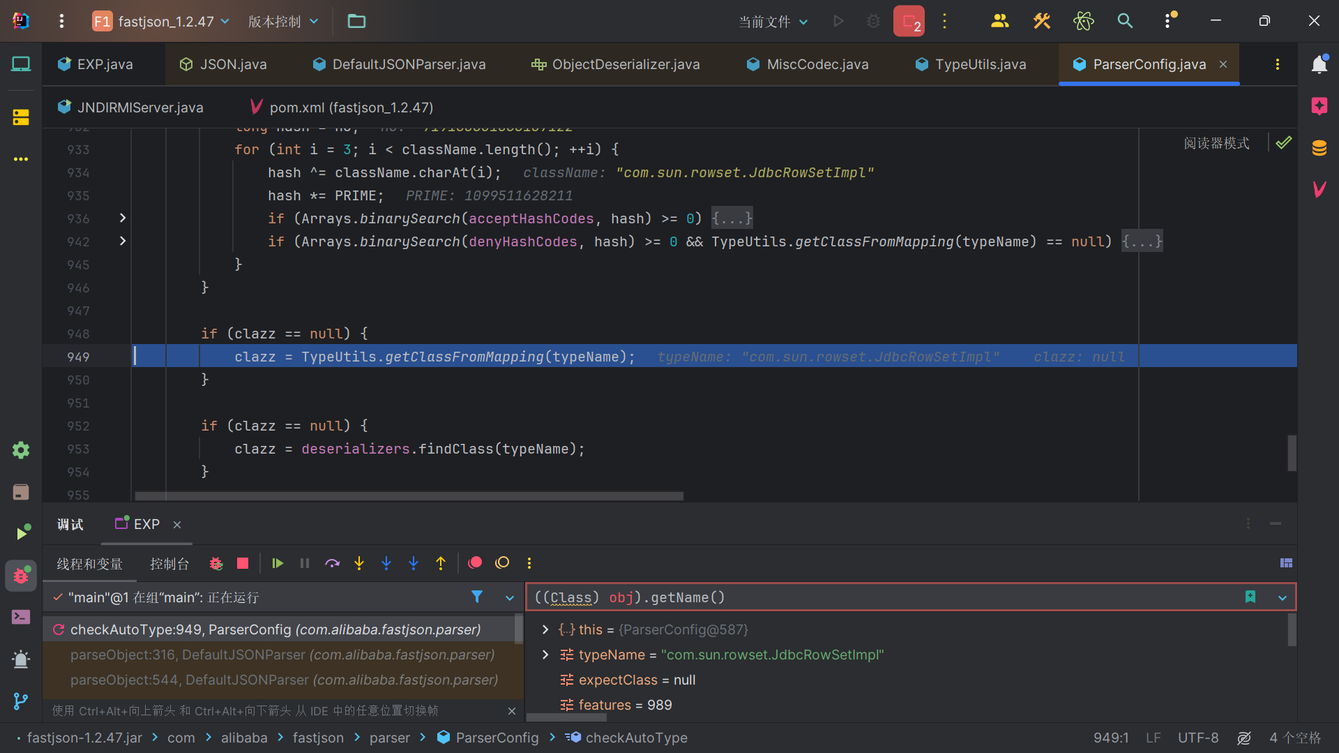The height and width of the screenshot is (753, 1339).
Task: Switch to EXP.java tab
Action: point(96,64)
